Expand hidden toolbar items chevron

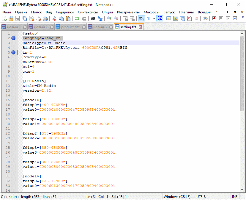pyautogui.click(x=243, y=17)
